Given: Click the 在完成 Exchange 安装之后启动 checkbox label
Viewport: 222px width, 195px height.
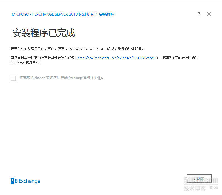Looking at the screenshot, I should click(x=61, y=78).
